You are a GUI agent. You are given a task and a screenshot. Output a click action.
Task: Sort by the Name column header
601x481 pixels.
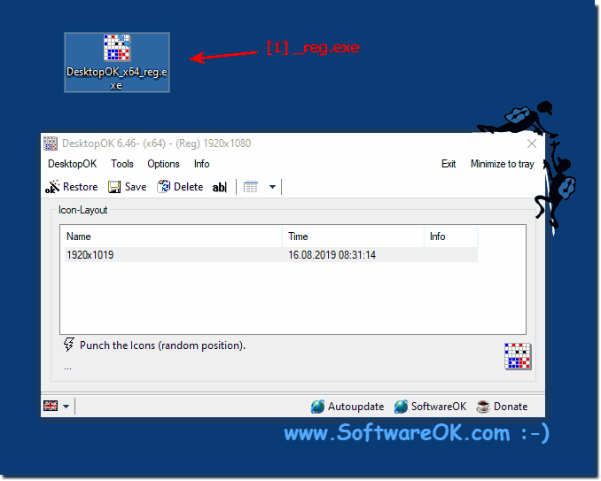point(171,237)
